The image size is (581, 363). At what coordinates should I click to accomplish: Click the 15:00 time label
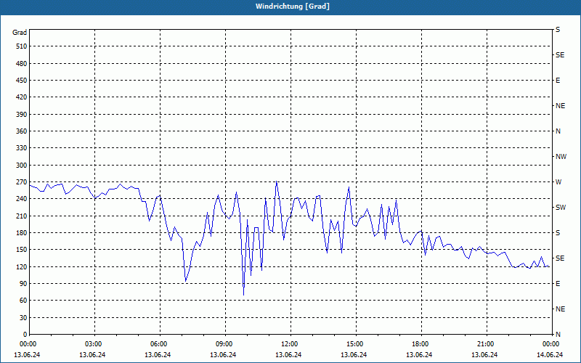[354, 344]
